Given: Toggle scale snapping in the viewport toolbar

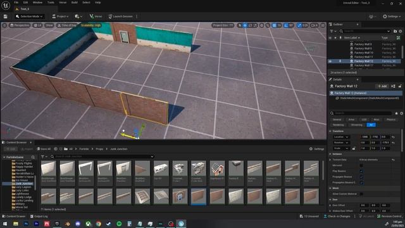Looking at the screenshot, I should pos(299,25).
